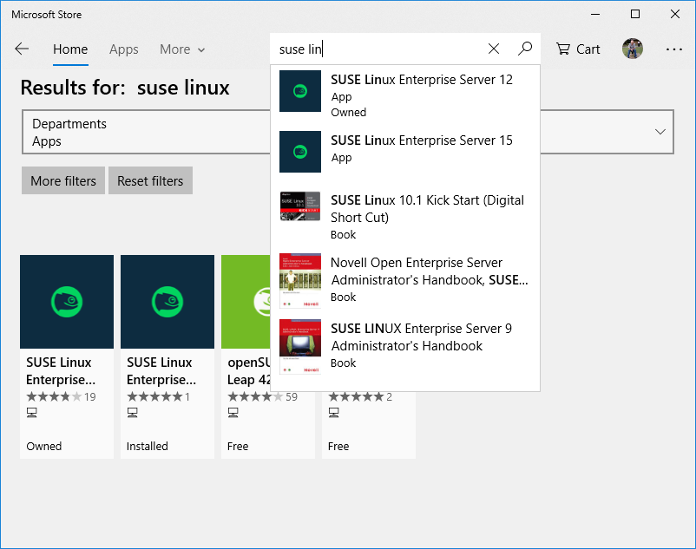This screenshot has height=549, width=696.
Task: Click the magnifier search icon
Action: pos(525,49)
